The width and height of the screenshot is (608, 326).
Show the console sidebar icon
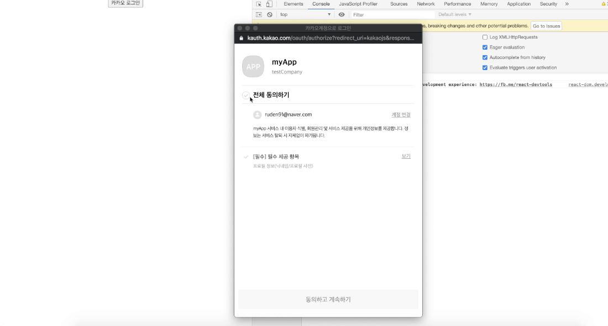point(259,15)
